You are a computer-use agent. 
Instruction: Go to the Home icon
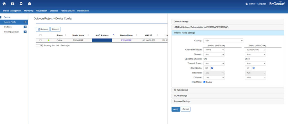pyautogui.click(x=4, y=3)
